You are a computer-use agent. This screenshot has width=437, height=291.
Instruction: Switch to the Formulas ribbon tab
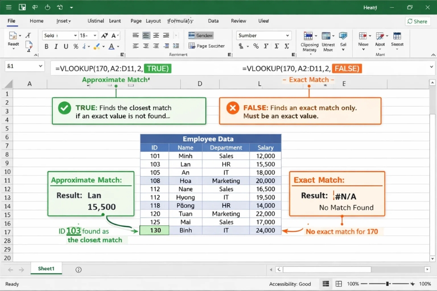[x=180, y=21]
